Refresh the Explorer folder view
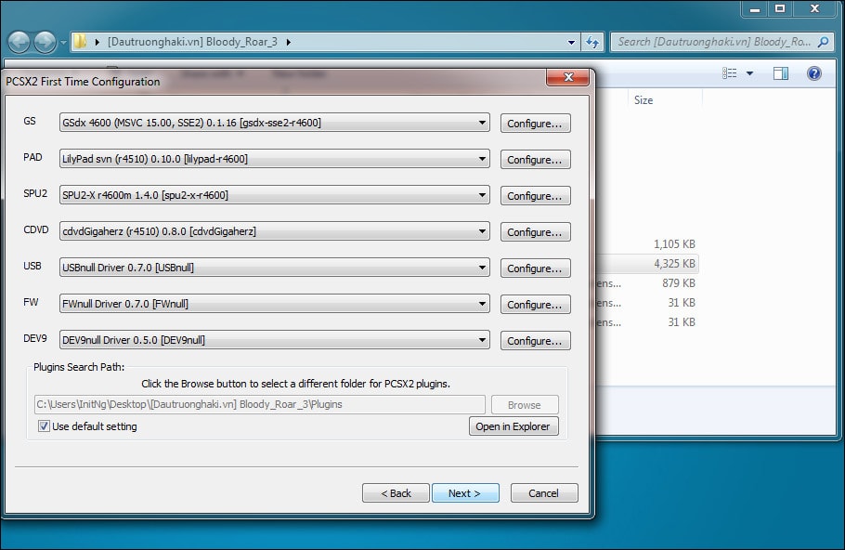This screenshot has height=550, width=845. click(592, 42)
